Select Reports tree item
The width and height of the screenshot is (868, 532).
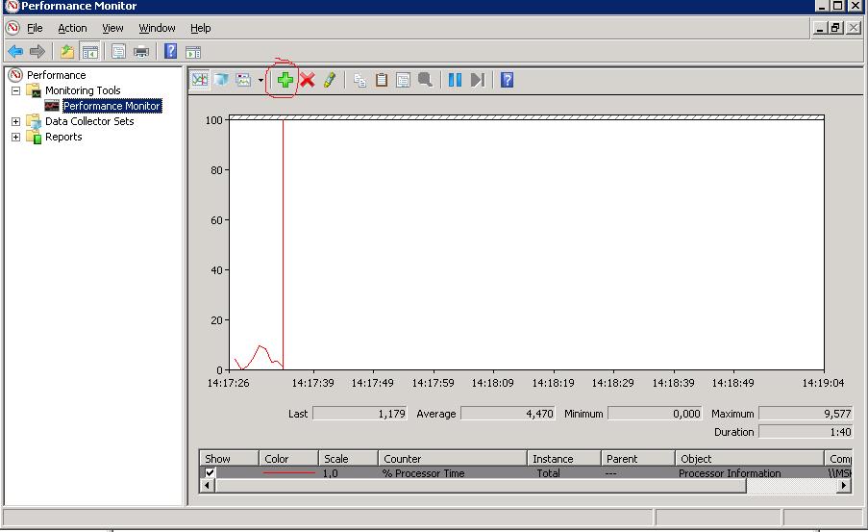click(x=63, y=137)
